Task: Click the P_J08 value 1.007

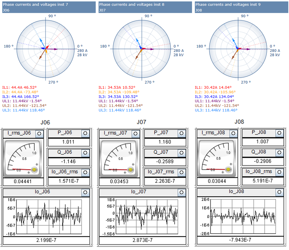Action: (x=263, y=142)
